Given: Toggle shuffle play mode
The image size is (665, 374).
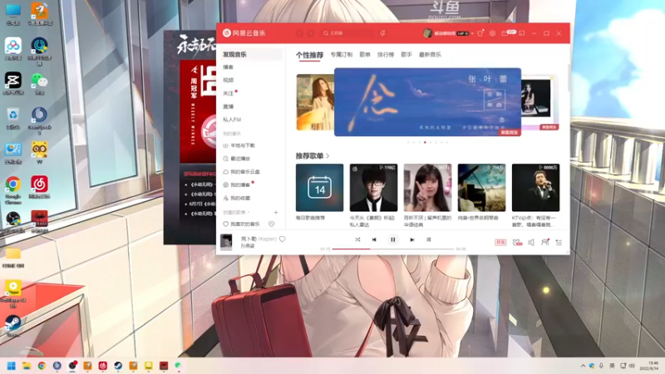Looking at the screenshot, I should pos(357,239).
